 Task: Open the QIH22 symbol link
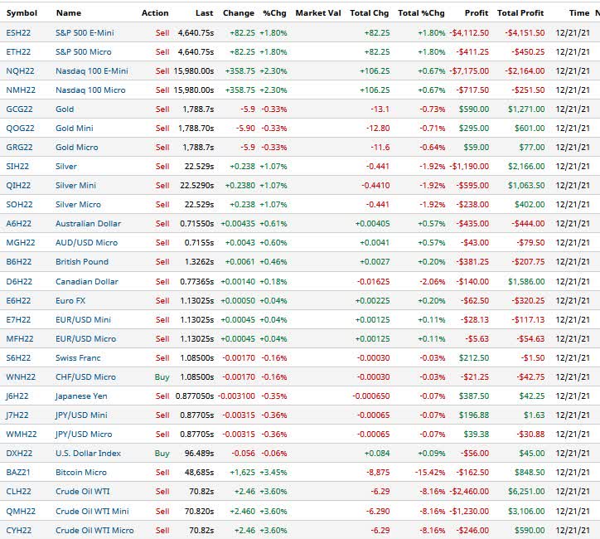tap(18, 186)
